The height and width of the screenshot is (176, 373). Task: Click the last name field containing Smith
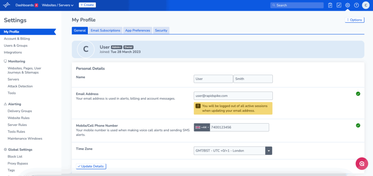(x=253, y=79)
